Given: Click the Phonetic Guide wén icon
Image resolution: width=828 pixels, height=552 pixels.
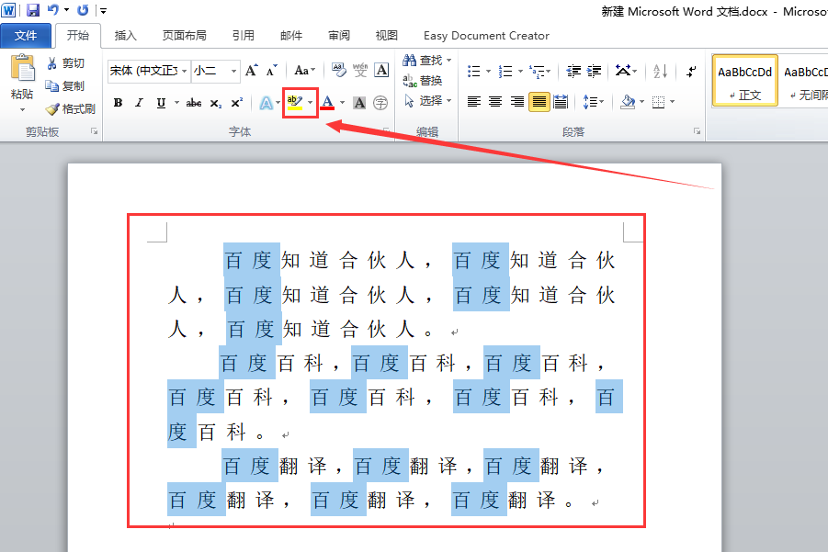Looking at the screenshot, I should (360, 70).
